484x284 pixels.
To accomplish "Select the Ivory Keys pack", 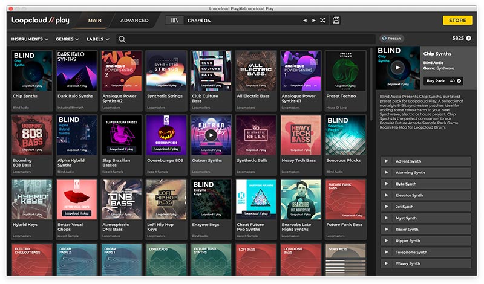I will [345, 259].
